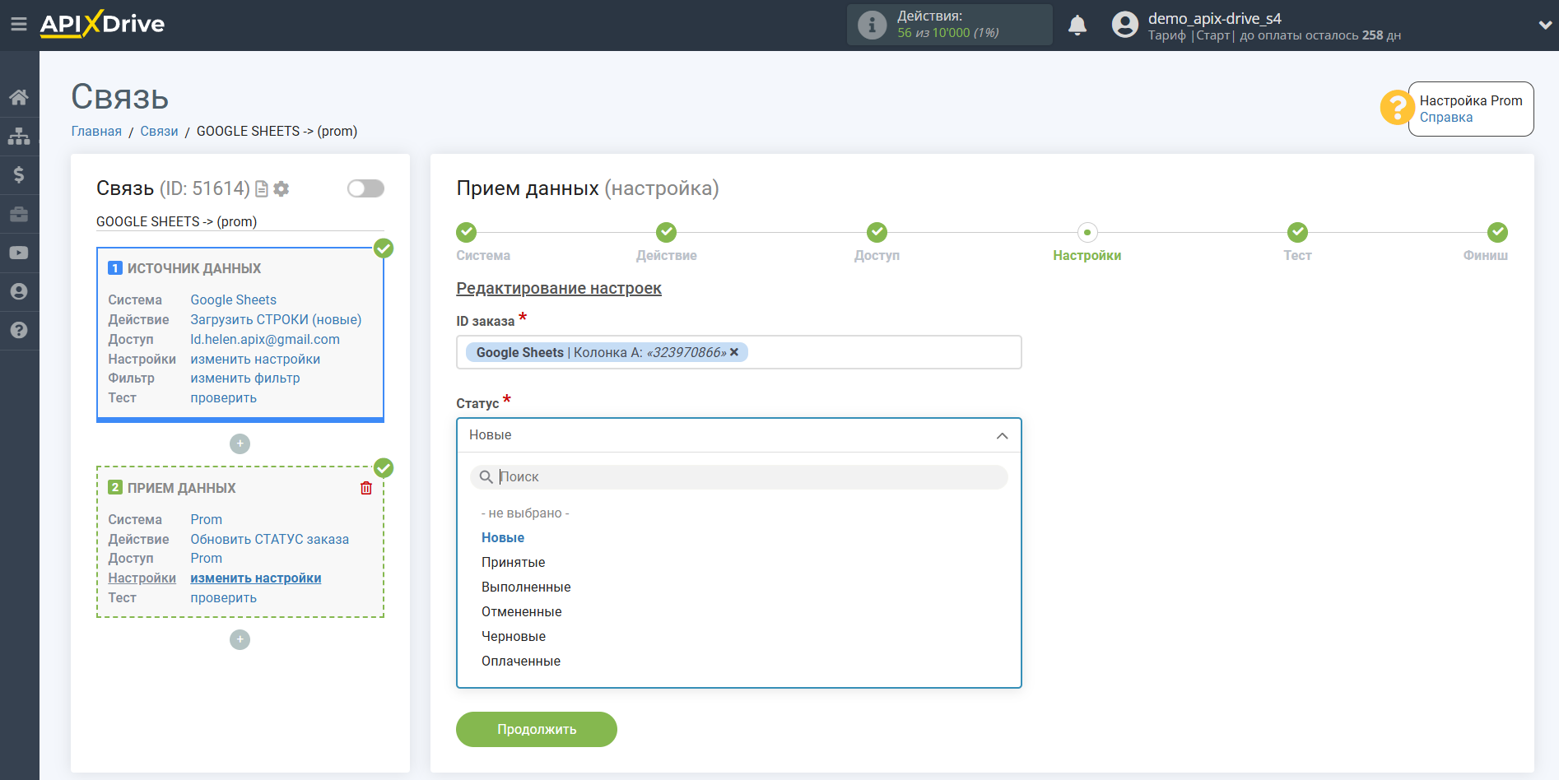This screenshot has width=1559, height=780.
Task: Select the Новые status option
Action: (503, 538)
